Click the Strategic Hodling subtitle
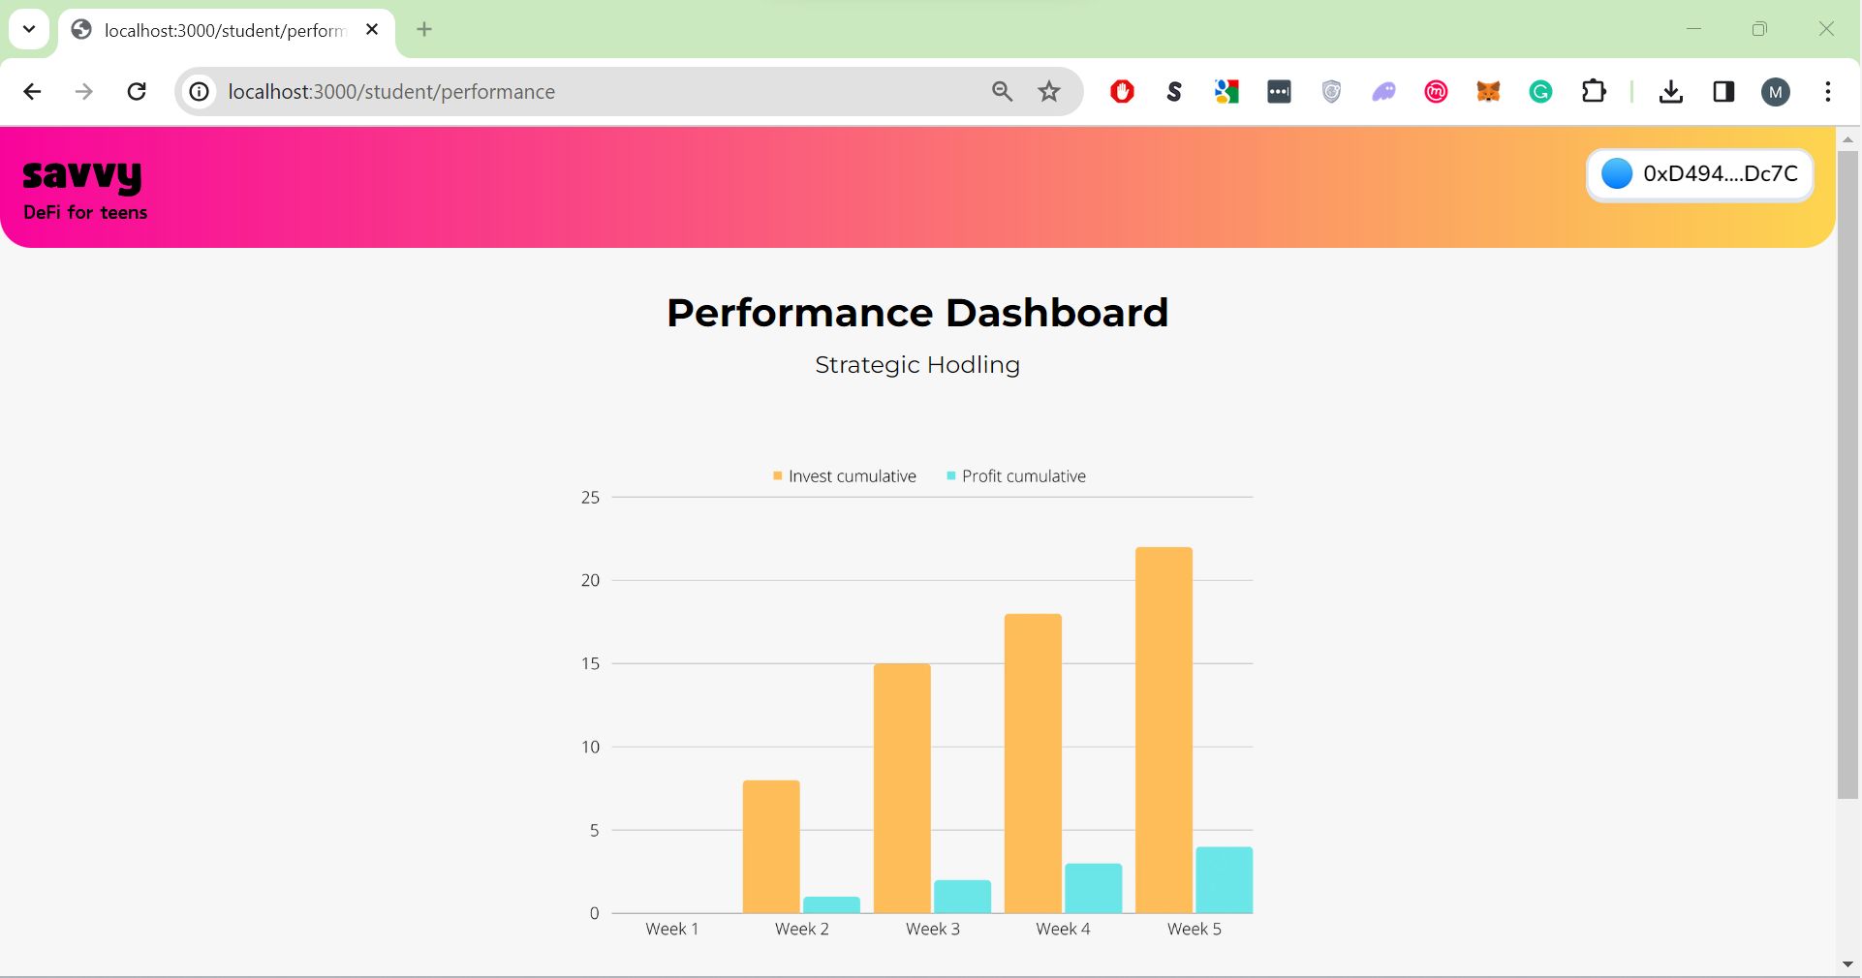This screenshot has height=978, width=1862. [917, 365]
